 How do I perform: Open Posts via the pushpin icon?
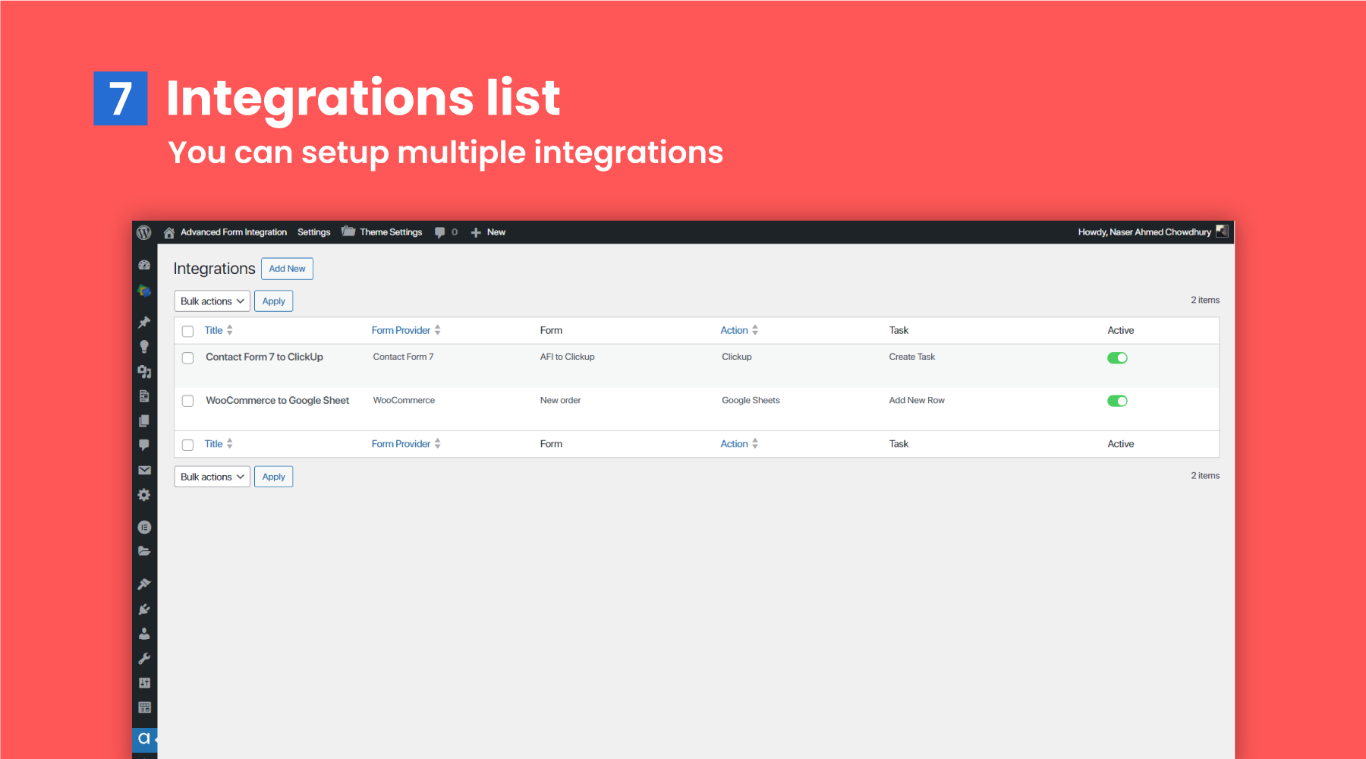click(144, 323)
